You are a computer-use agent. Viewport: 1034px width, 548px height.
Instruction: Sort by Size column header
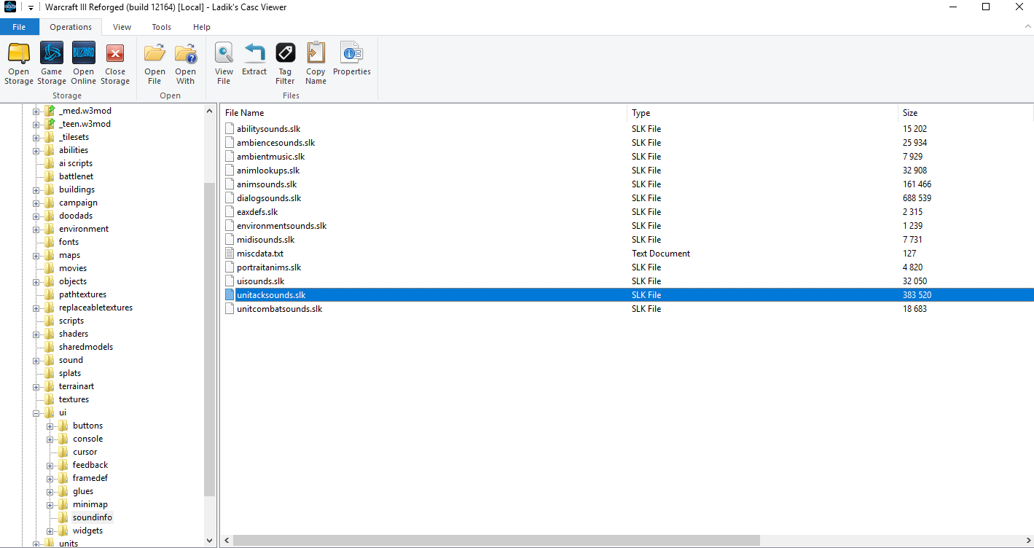tap(966, 113)
